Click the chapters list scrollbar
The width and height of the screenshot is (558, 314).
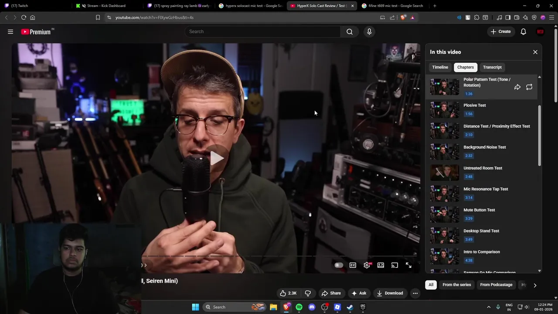[x=540, y=135]
